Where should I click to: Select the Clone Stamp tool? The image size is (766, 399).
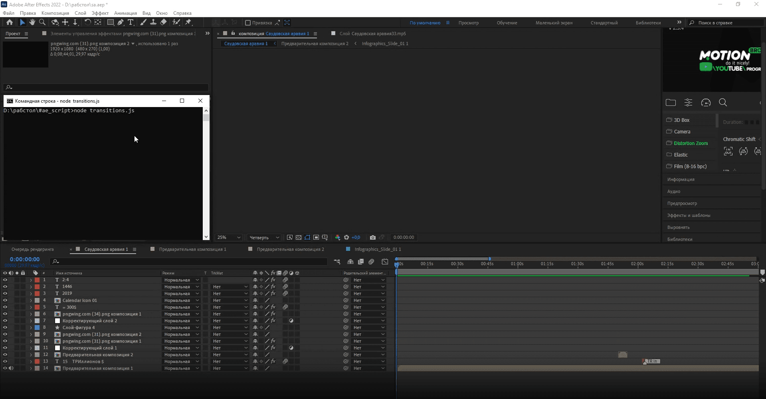pyautogui.click(x=153, y=22)
